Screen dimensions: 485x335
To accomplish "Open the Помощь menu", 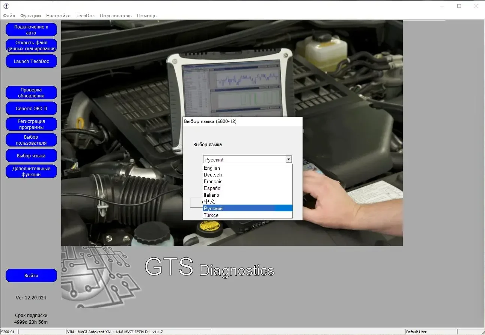I will [x=147, y=16].
